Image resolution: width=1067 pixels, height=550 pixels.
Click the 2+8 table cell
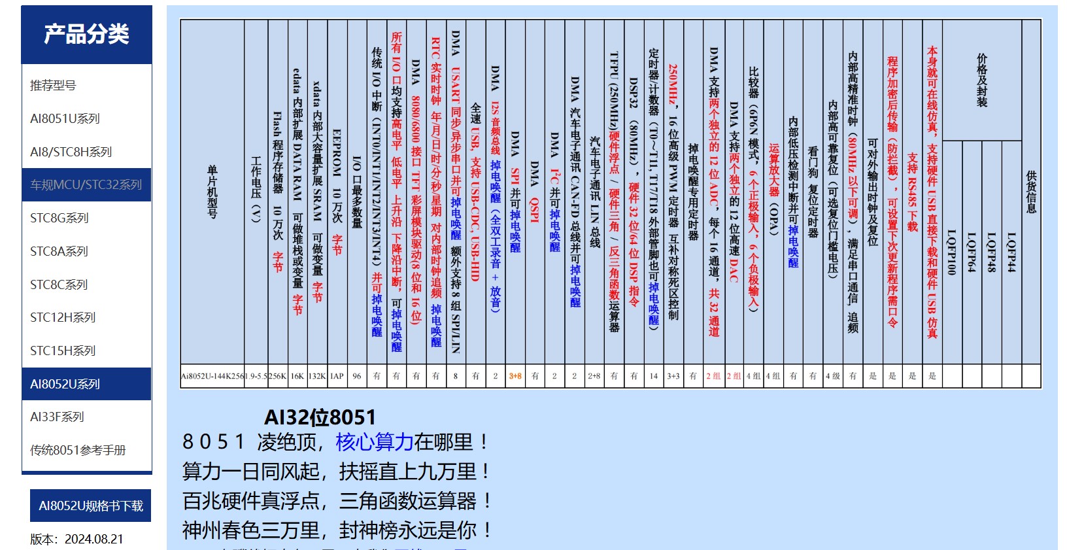[x=594, y=376]
